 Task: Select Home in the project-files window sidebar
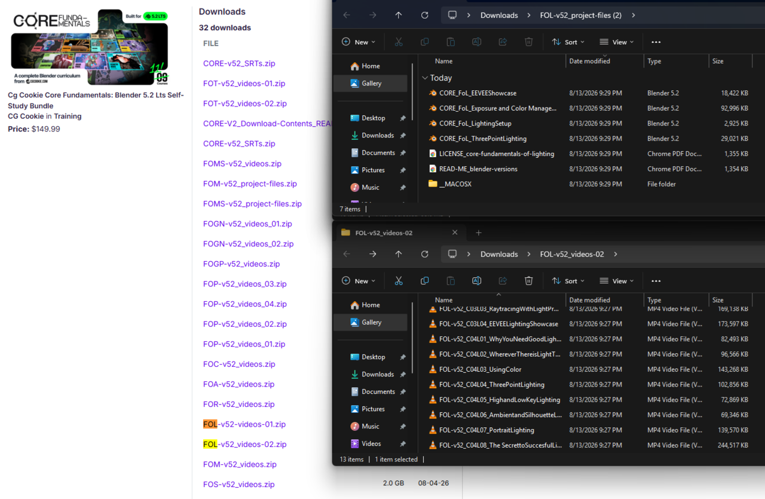coord(371,66)
